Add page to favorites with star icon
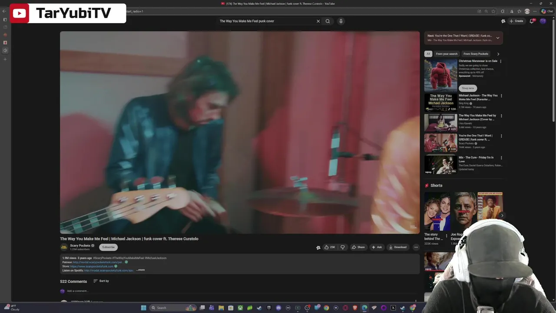Image resolution: width=556 pixels, height=313 pixels. coord(493,11)
